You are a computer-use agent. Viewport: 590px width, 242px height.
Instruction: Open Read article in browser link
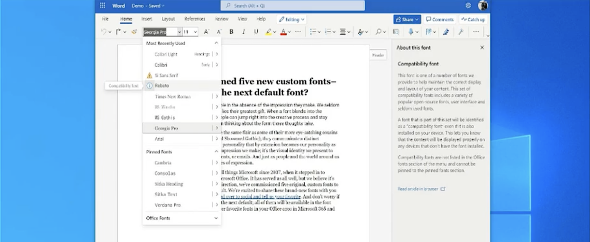421,189
